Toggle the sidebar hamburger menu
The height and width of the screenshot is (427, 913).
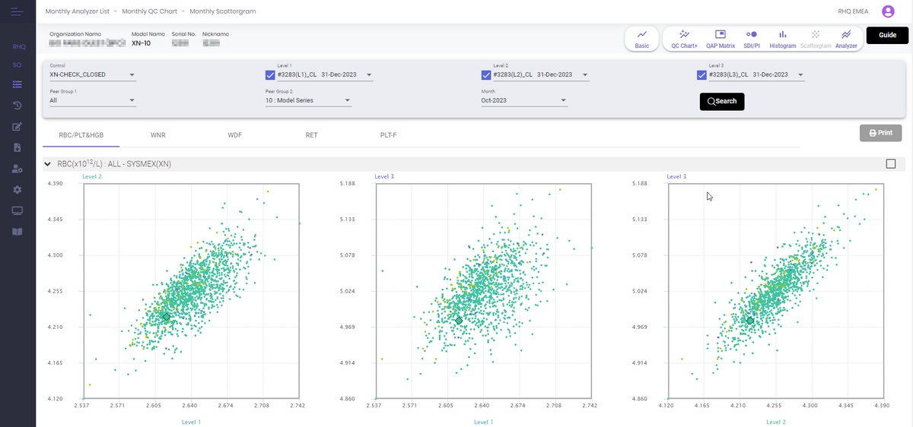[x=17, y=11]
